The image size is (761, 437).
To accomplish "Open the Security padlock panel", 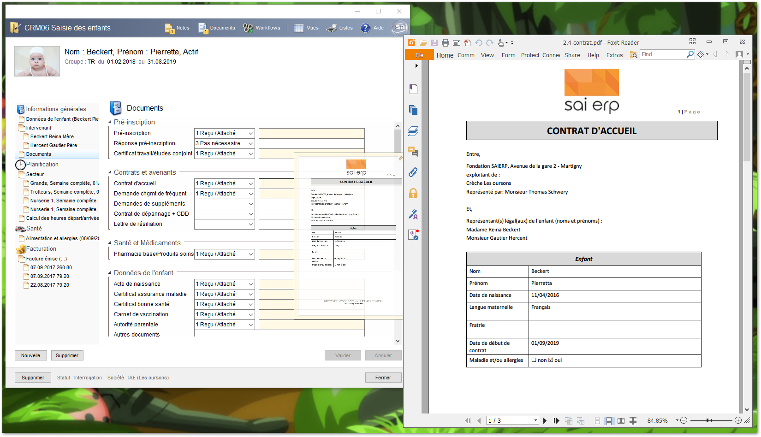I will 413,193.
